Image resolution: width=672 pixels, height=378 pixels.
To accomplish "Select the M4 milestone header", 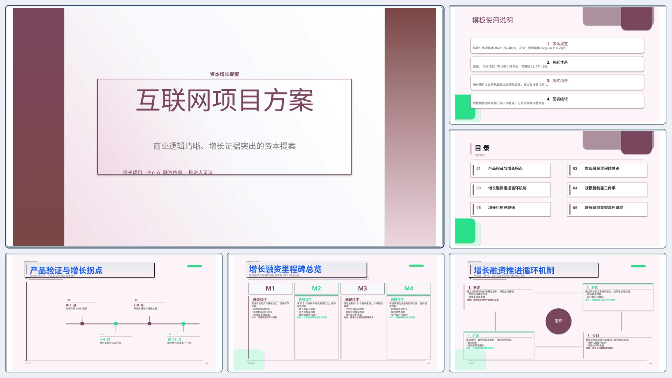I will (409, 288).
